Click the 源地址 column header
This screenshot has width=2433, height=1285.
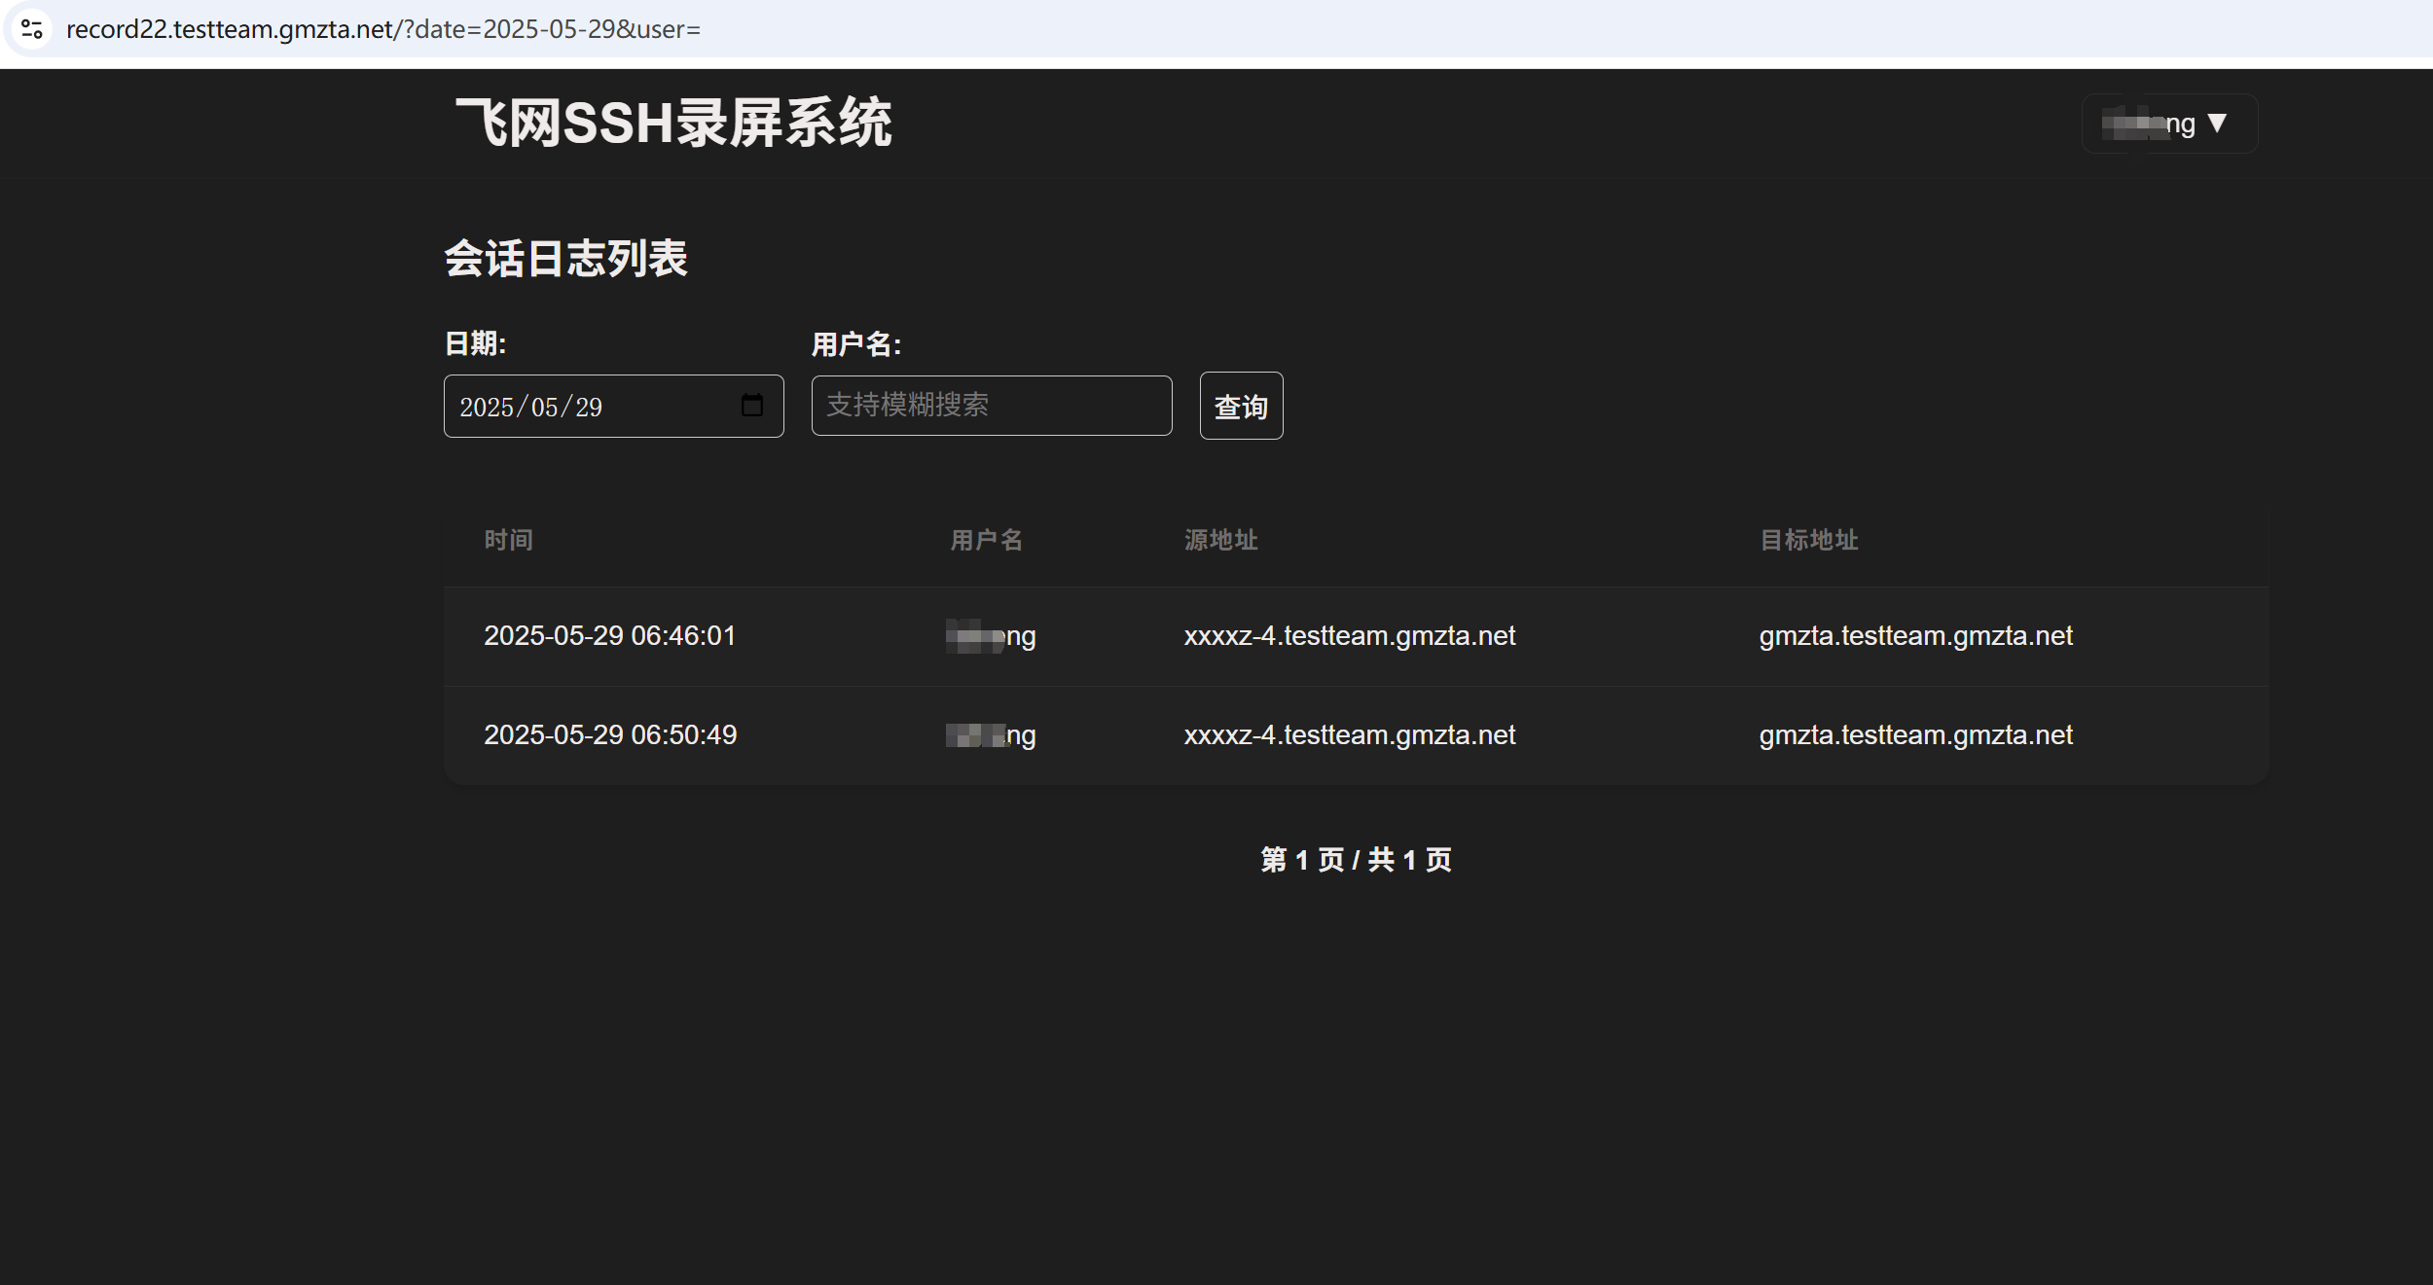1220,540
